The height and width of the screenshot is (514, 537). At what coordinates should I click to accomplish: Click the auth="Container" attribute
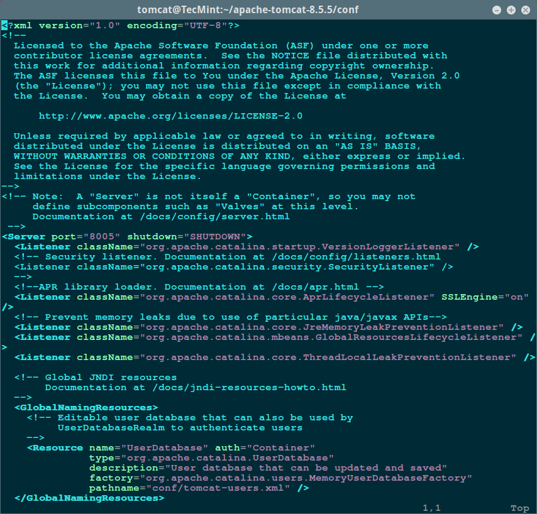pyautogui.click(x=265, y=448)
